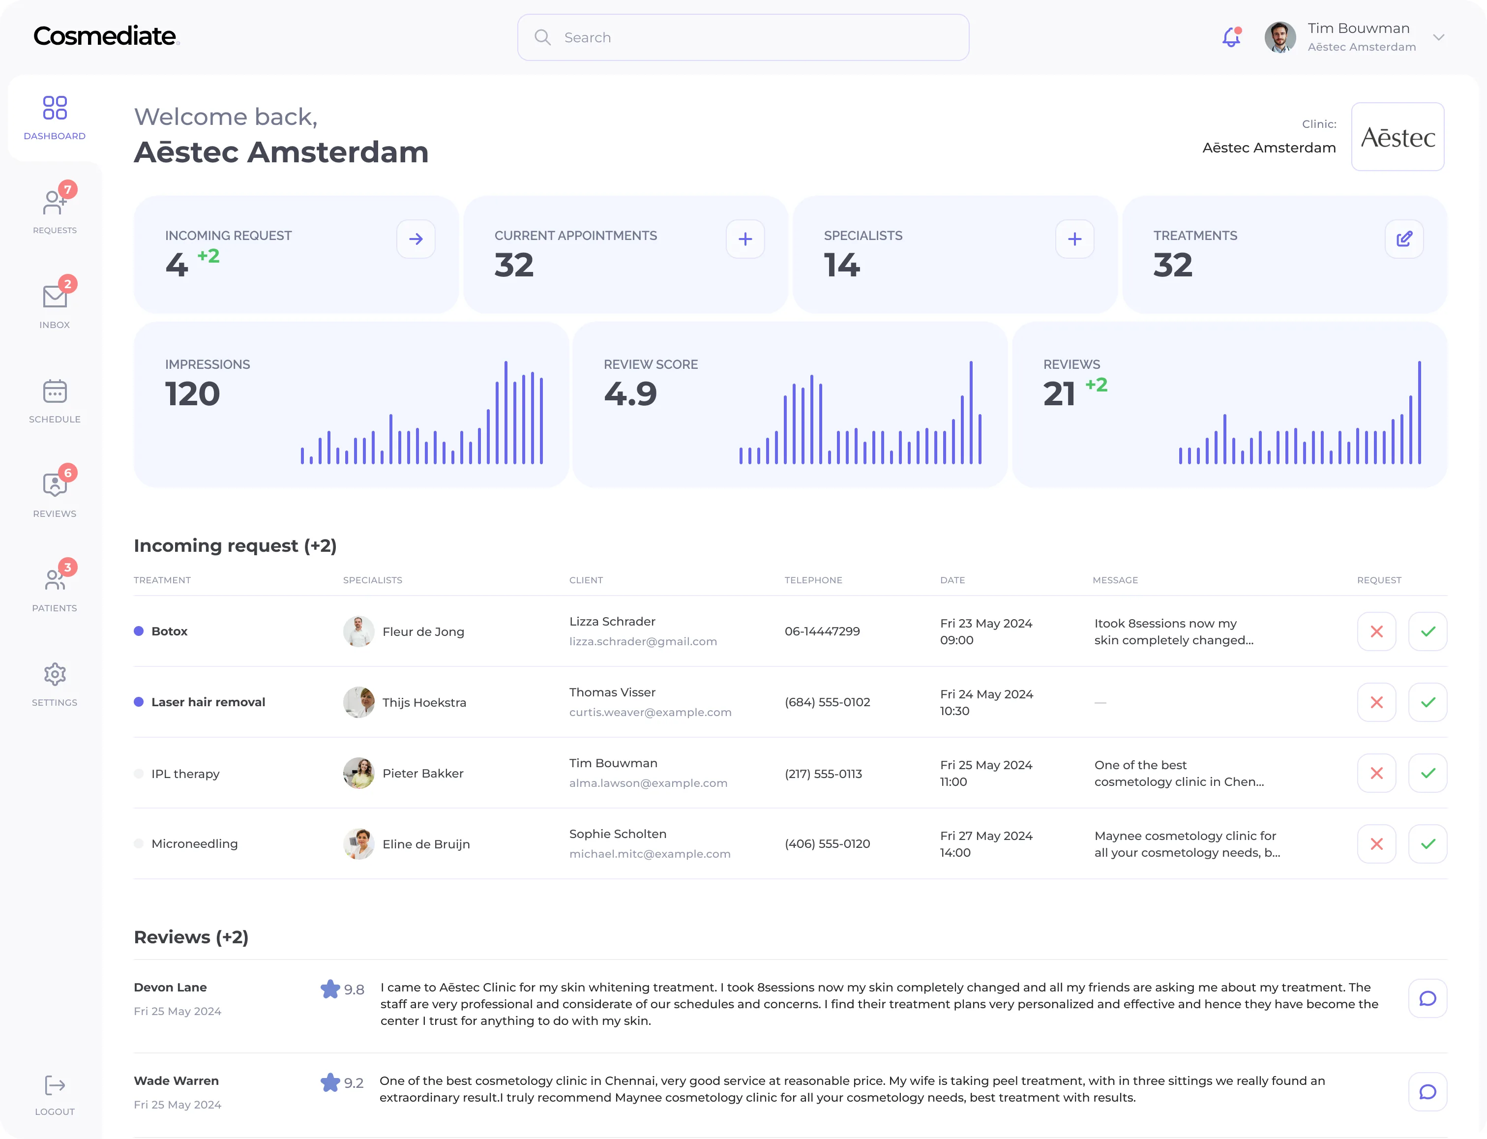Decline the IPL therapy request
The width and height of the screenshot is (1487, 1139).
tap(1376, 773)
